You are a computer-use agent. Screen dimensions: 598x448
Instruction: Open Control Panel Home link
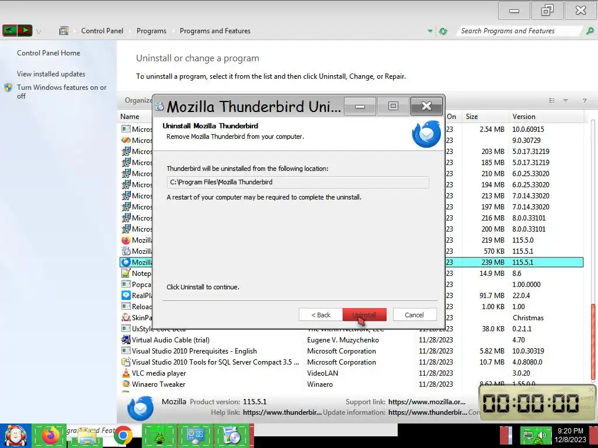tap(48, 53)
